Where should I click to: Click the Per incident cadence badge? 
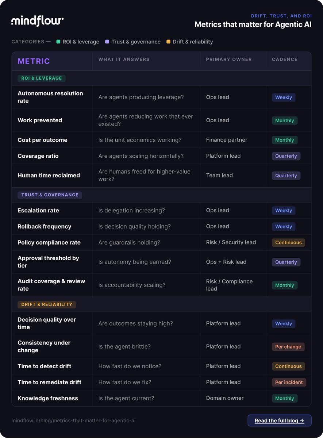click(289, 382)
